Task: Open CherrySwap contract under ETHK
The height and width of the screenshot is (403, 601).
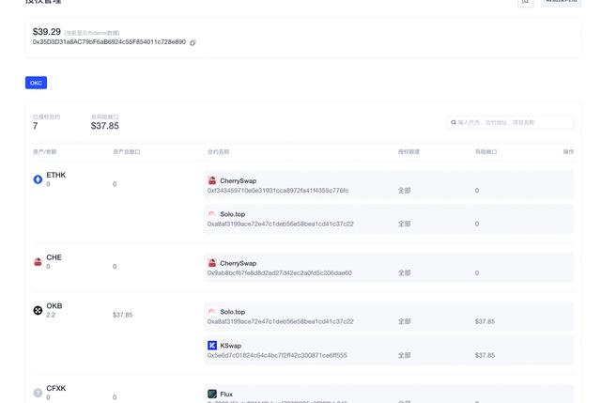Action: click(238, 180)
